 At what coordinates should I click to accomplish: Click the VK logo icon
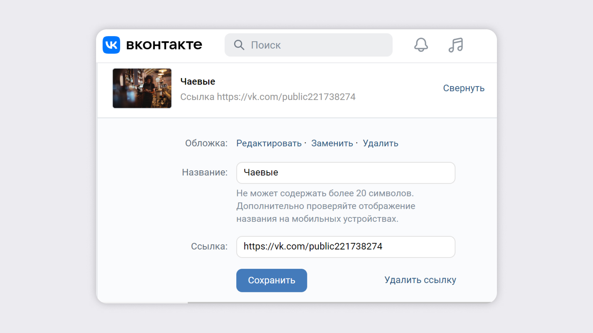[x=111, y=45]
